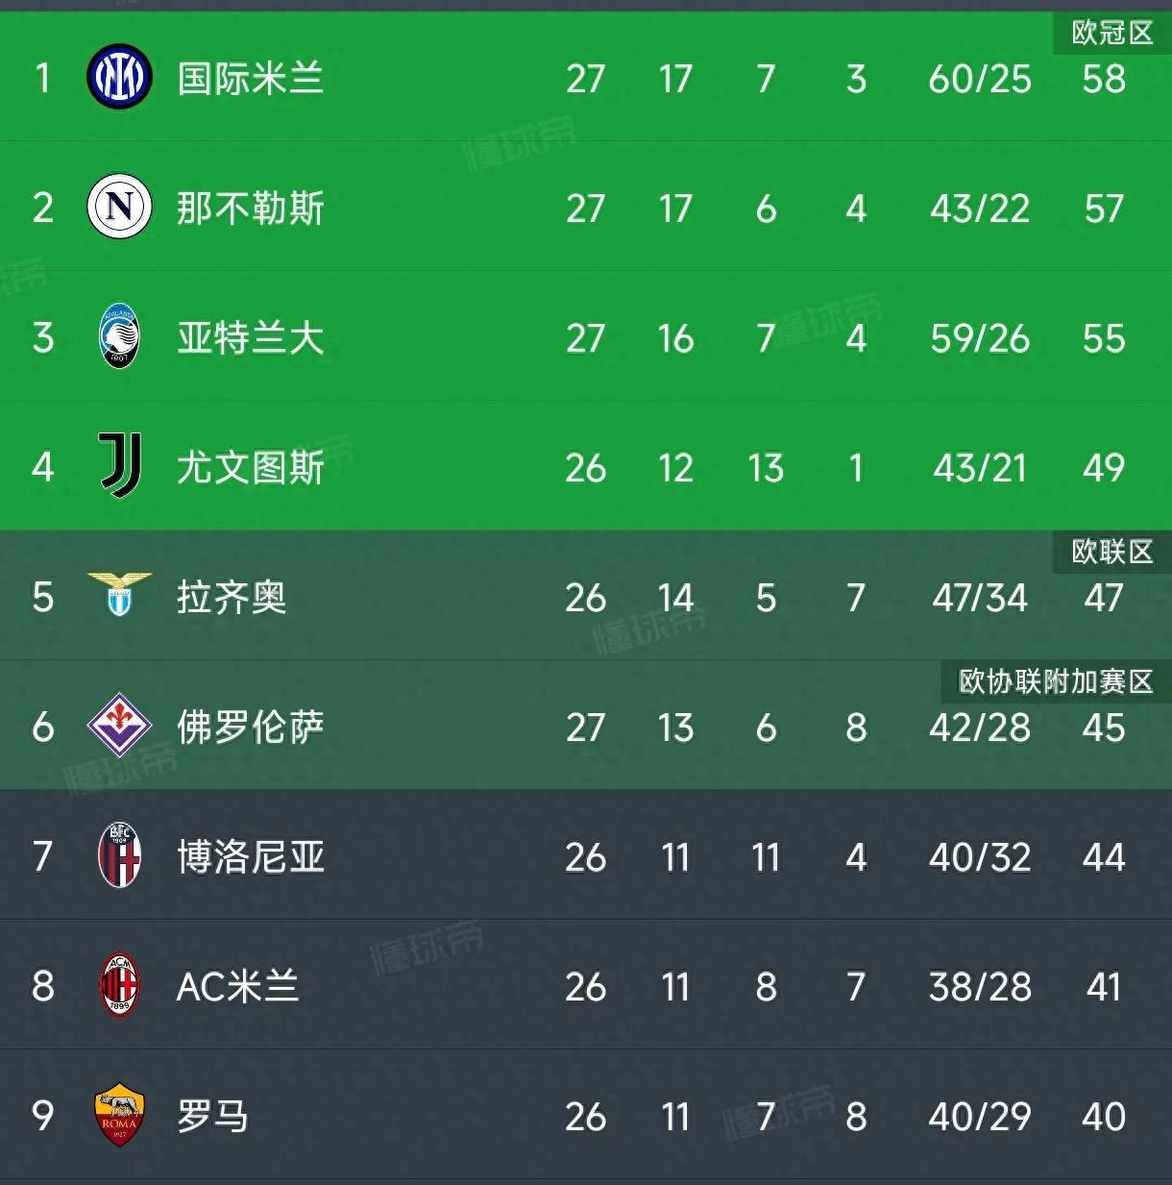Select the Fiorentina club crest
Image resolution: width=1172 pixels, height=1185 pixels.
[x=119, y=728]
